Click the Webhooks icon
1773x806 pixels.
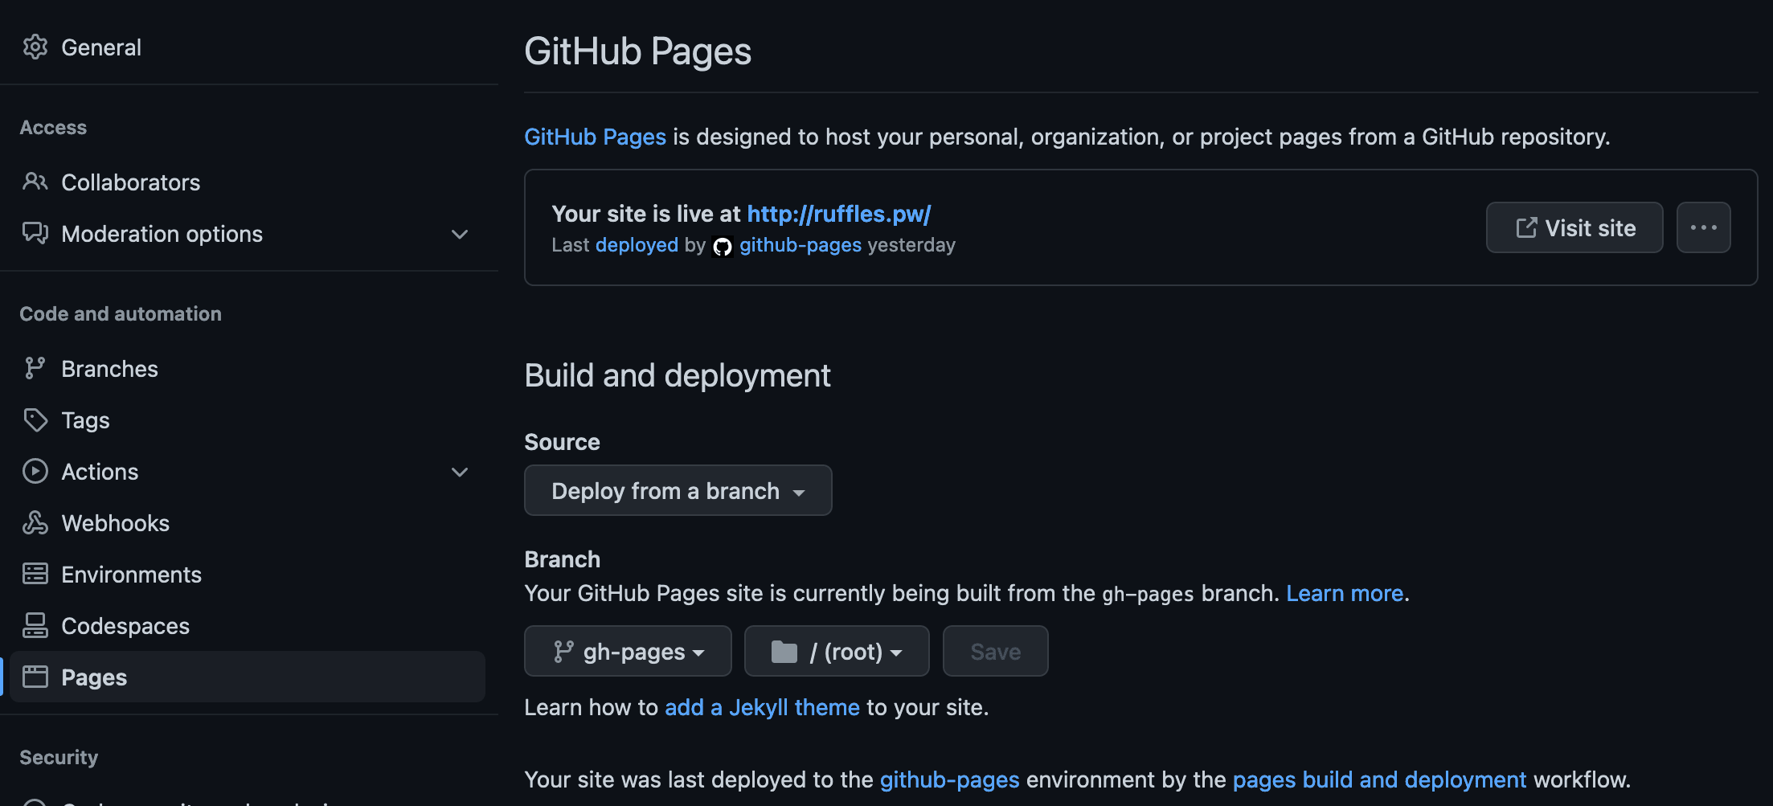tap(35, 523)
